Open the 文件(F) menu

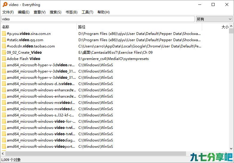8,12
